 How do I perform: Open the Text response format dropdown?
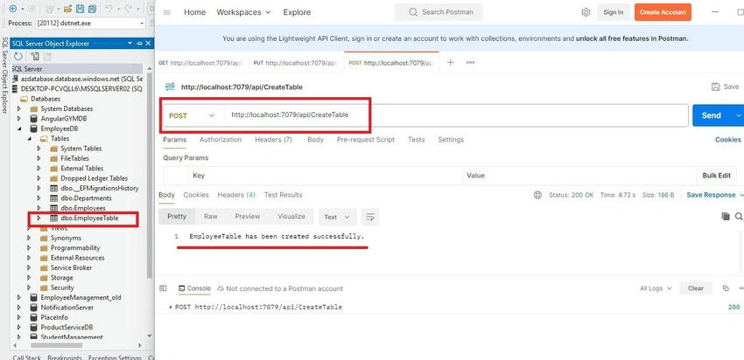[337, 217]
